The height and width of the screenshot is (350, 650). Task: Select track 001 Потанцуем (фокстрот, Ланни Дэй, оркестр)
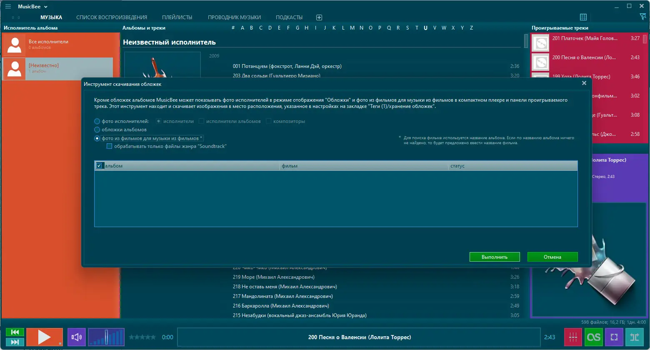click(x=287, y=66)
